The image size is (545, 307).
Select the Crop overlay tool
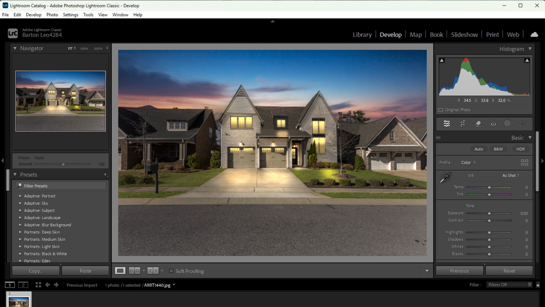(462, 124)
